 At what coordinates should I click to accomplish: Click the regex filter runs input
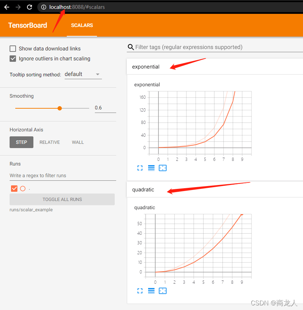[63, 175]
